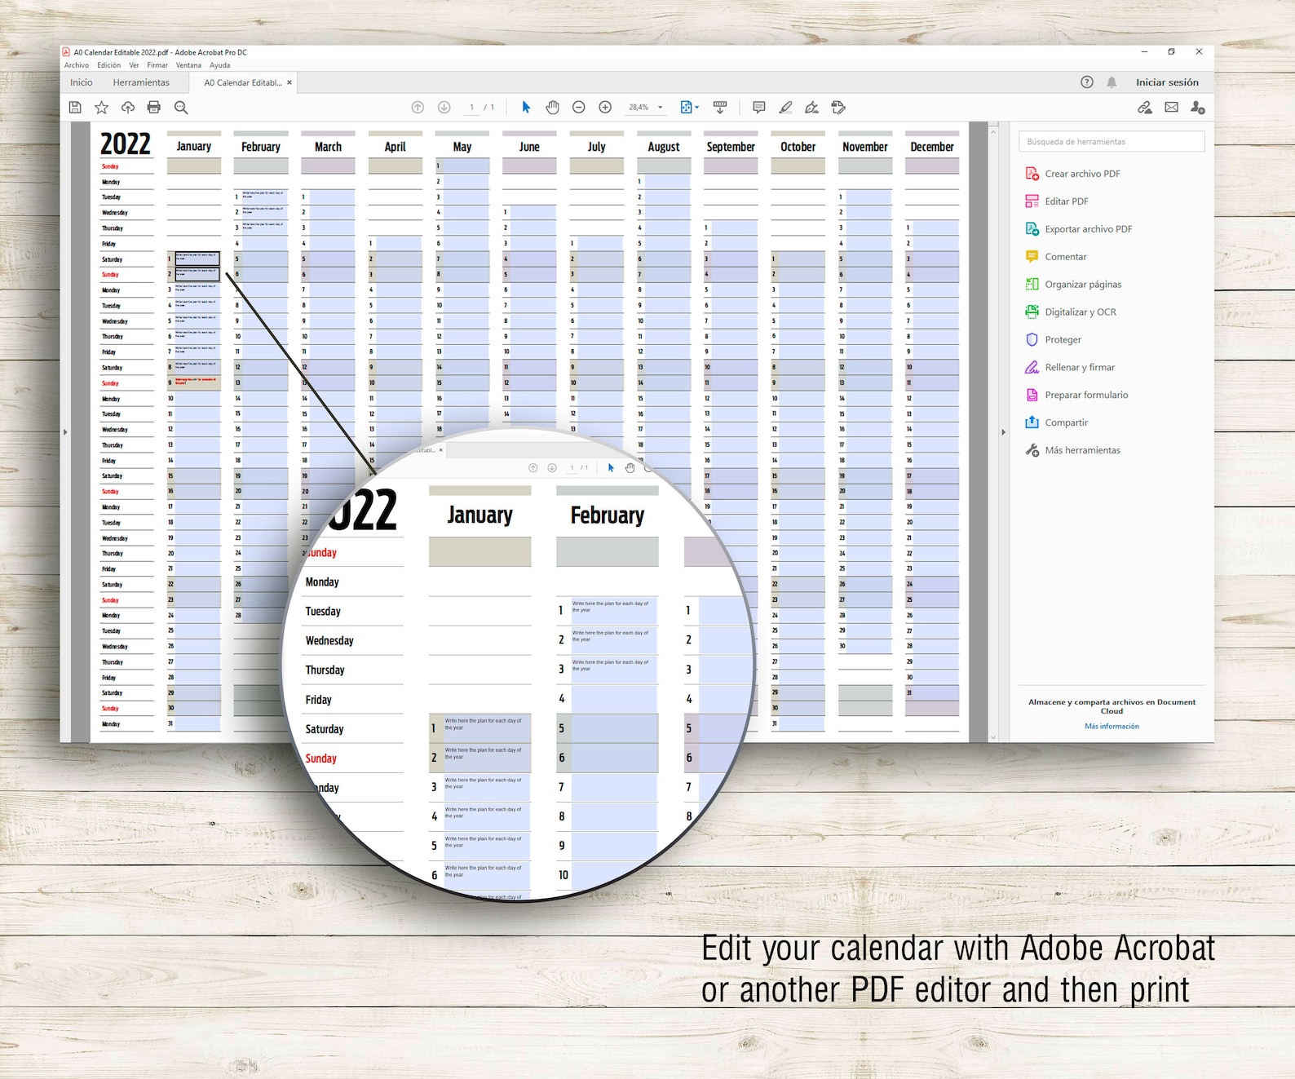Go to the previous page arrow
This screenshot has width=1295, height=1079.
pos(418,107)
